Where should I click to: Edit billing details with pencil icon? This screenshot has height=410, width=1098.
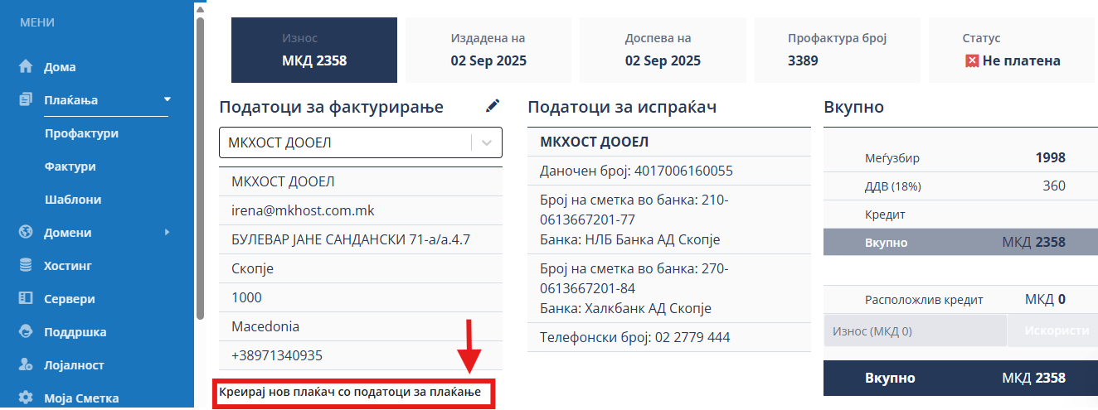(x=493, y=105)
